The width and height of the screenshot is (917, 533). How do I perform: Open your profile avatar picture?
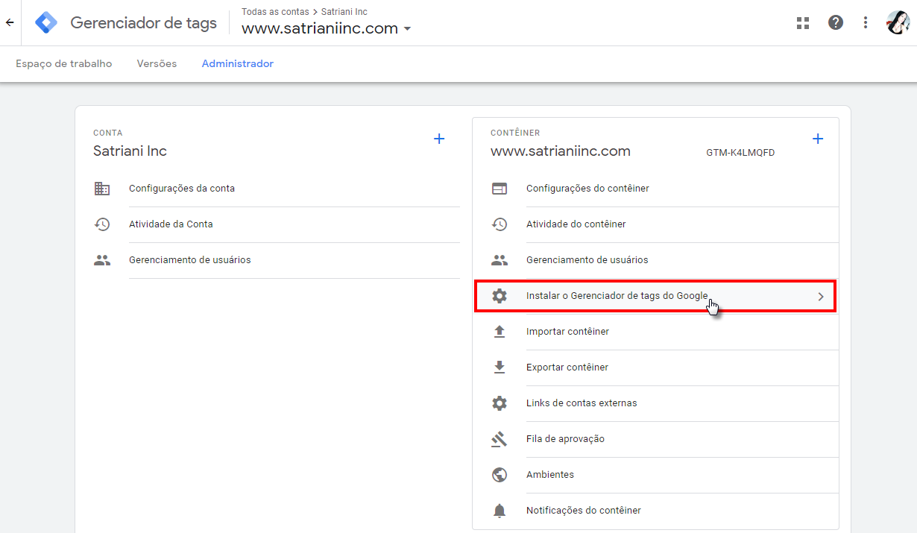coord(899,22)
